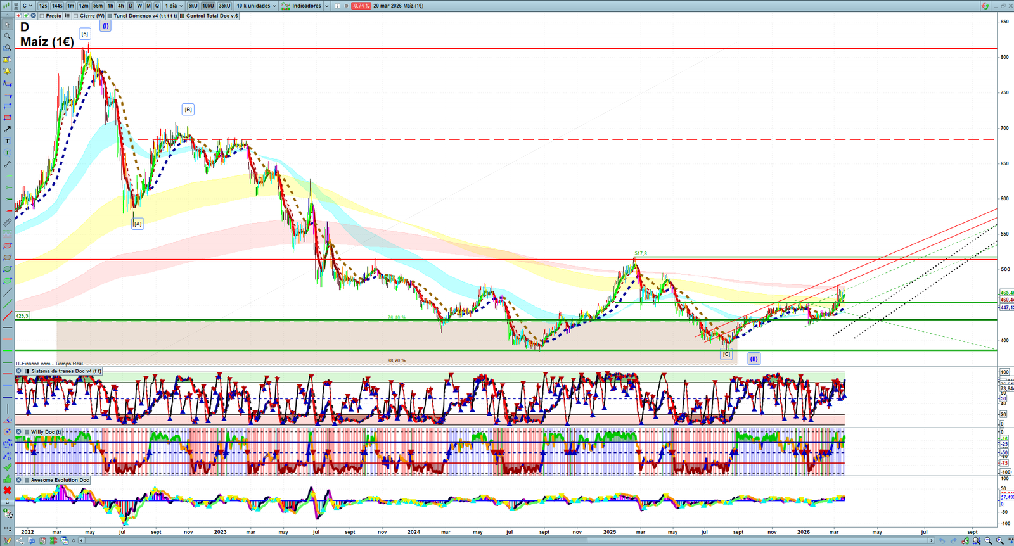Choose the text annotation T tool
Screen dimensions: 1014x546
pos(7,141)
